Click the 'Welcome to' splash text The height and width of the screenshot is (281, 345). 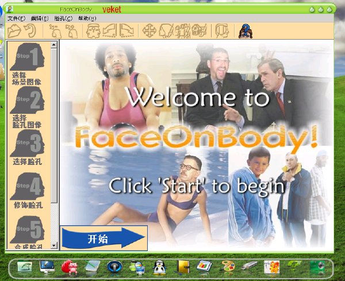(198, 98)
